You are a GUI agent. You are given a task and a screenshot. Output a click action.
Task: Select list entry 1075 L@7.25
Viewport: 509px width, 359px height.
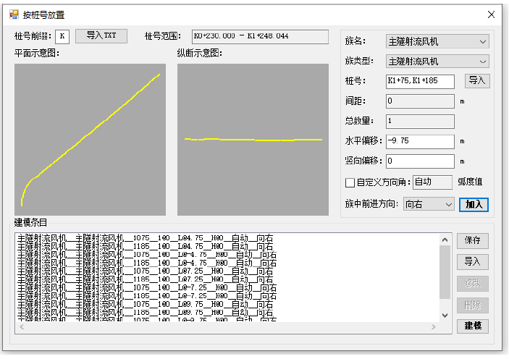click(145, 271)
